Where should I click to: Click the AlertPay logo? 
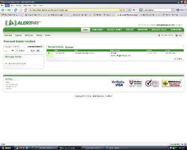(x=23, y=23)
